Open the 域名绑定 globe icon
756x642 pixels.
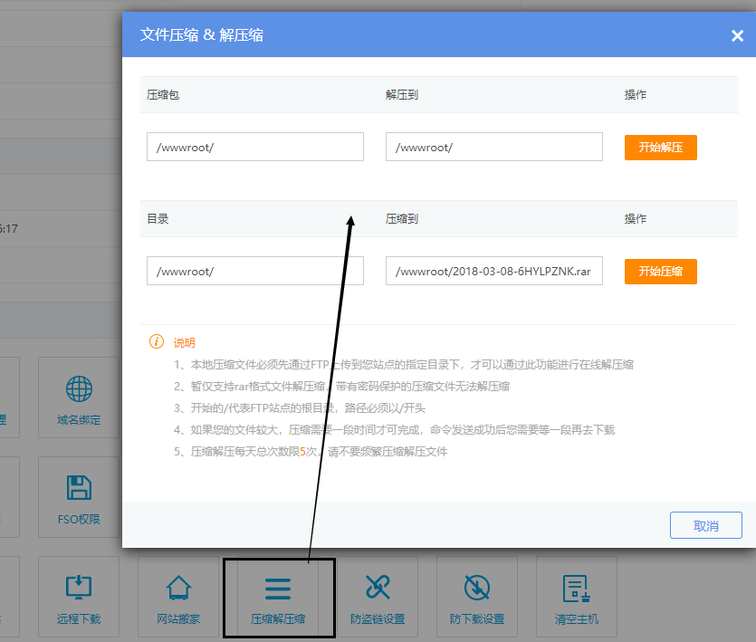(x=79, y=390)
